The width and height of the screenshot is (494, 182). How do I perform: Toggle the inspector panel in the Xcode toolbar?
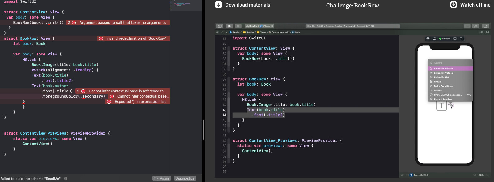[x=486, y=26]
